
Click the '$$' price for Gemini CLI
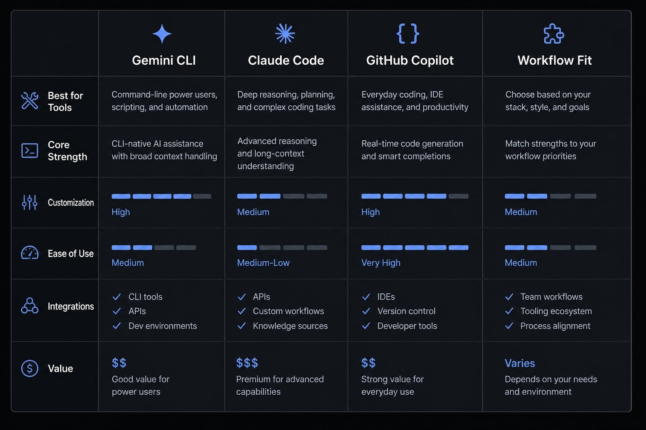(119, 363)
